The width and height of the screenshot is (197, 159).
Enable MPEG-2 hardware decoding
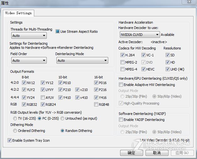pyautogui.click(x=122, y=62)
